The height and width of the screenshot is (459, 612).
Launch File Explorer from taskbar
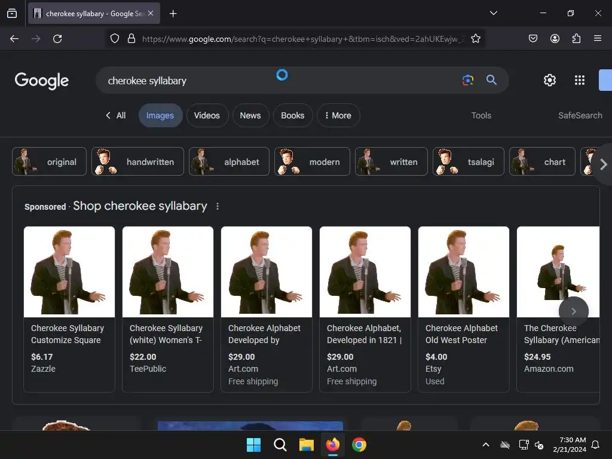pos(307,445)
